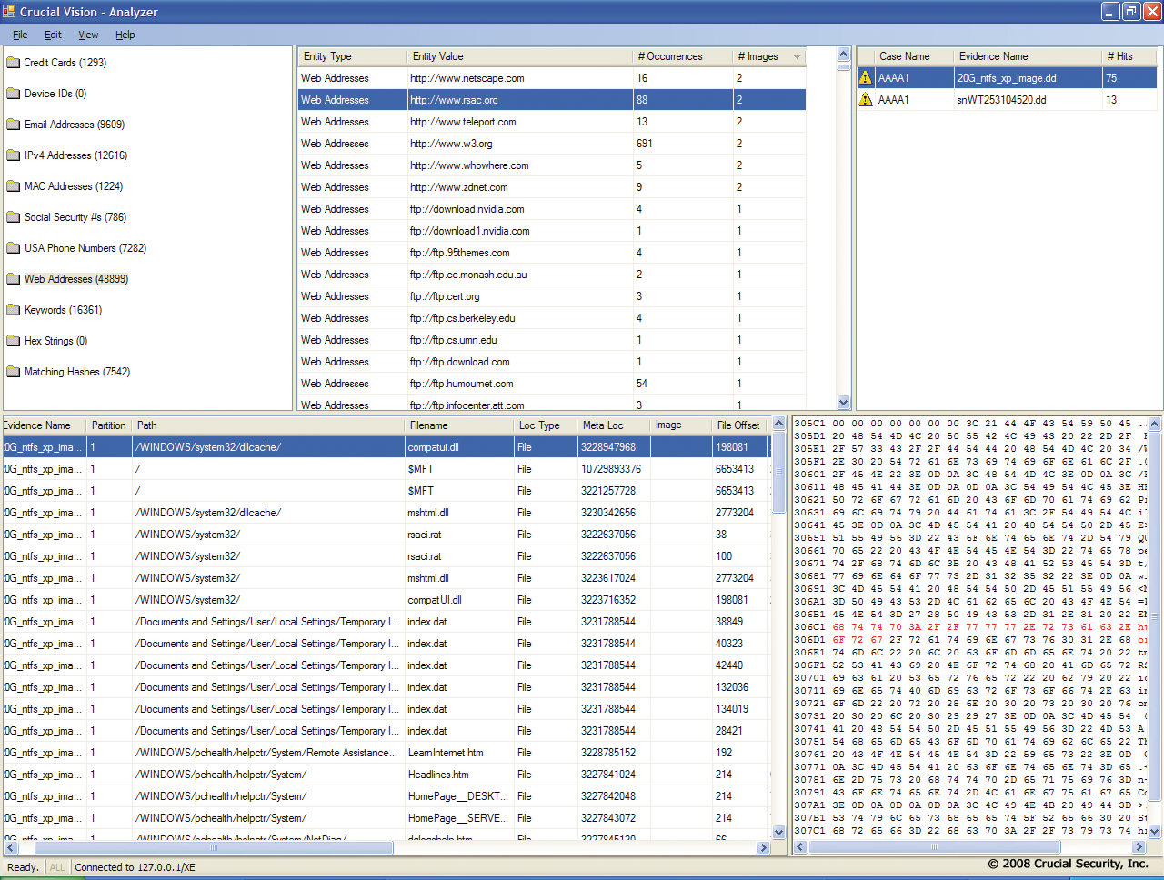
Task: Select the http://www.w3.org row
Action: 451,144
